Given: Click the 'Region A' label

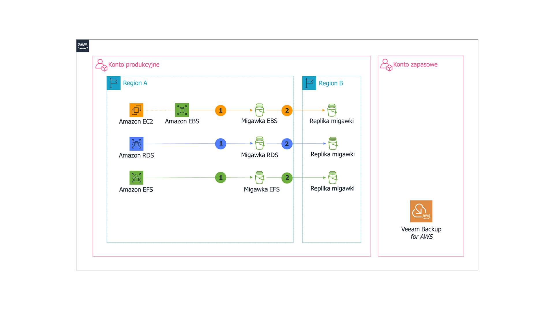Looking at the screenshot, I should 135,83.
